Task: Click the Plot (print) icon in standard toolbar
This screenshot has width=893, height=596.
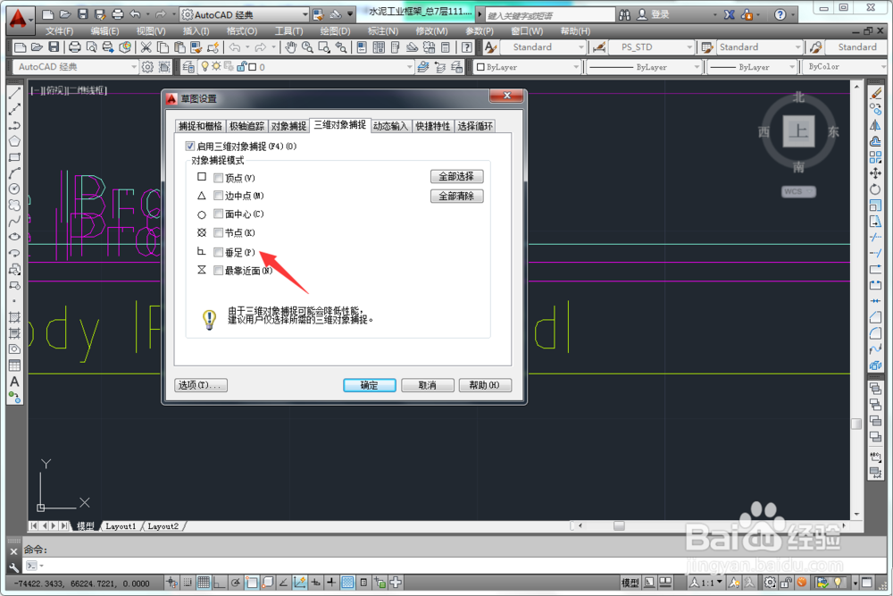Action: click(75, 47)
